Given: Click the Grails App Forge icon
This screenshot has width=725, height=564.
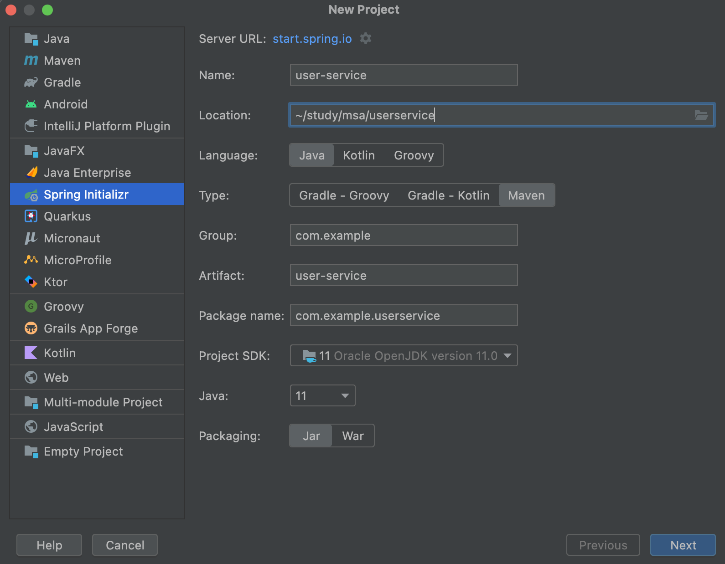Looking at the screenshot, I should coord(31,328).
